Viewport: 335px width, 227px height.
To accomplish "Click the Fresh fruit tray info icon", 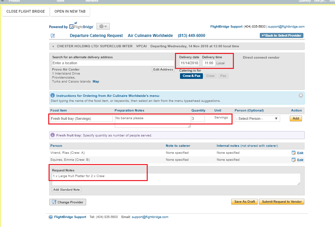I will click(53, 135).
